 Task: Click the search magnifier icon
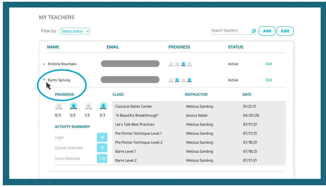click(254, 31)
